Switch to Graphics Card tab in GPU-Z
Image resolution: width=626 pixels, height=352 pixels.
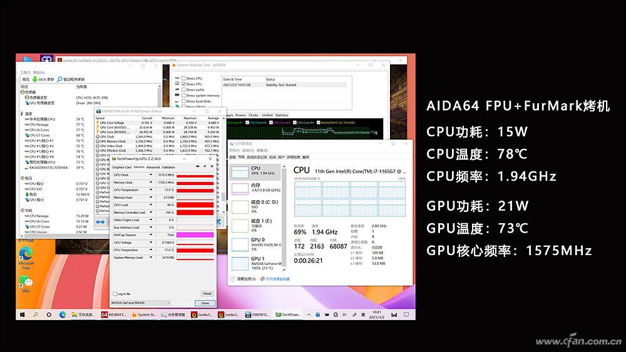click(122, 168)
